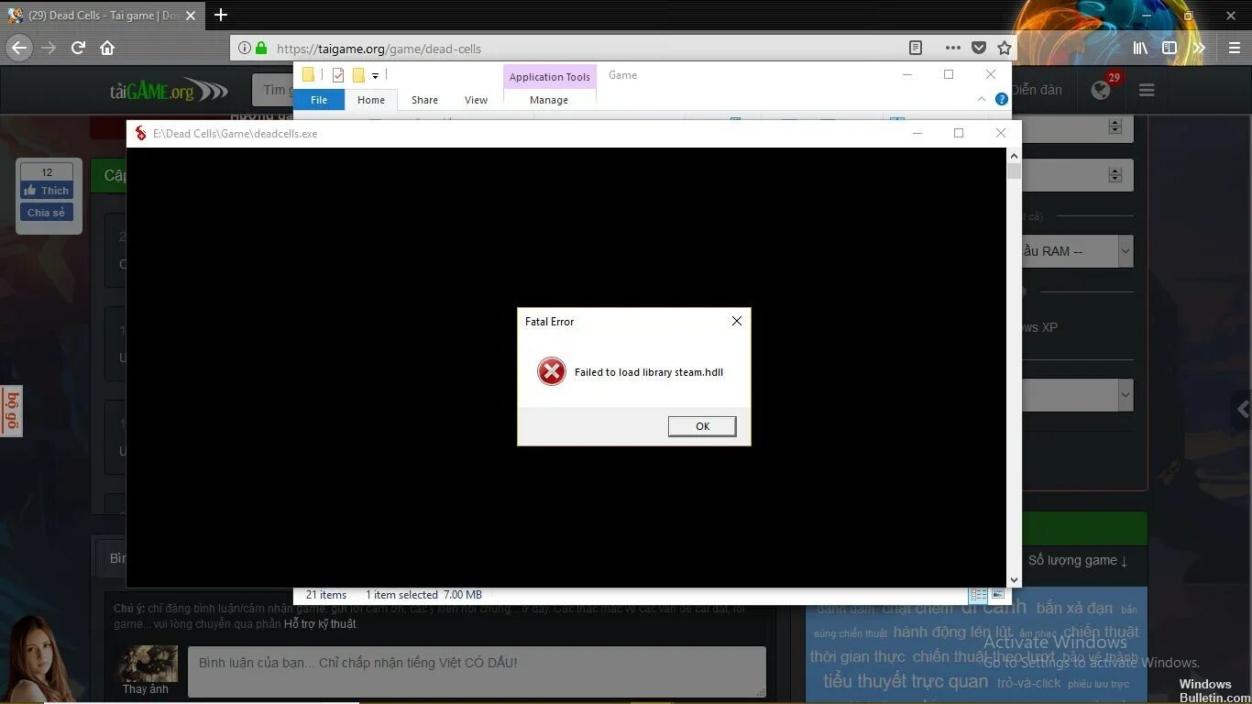The width and height of the screenshot is (1252, 704).
Task: Open Customize Quick Access Toolbar dropdown
Action: point(375,75)
